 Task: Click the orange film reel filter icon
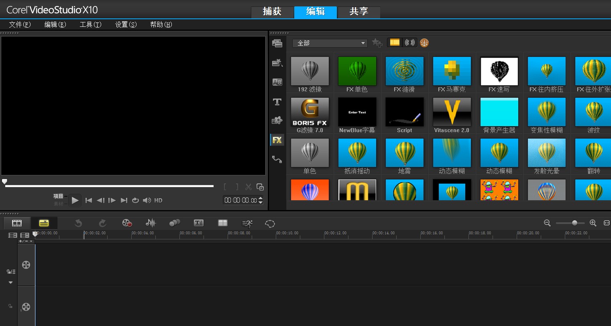point(424,42)
